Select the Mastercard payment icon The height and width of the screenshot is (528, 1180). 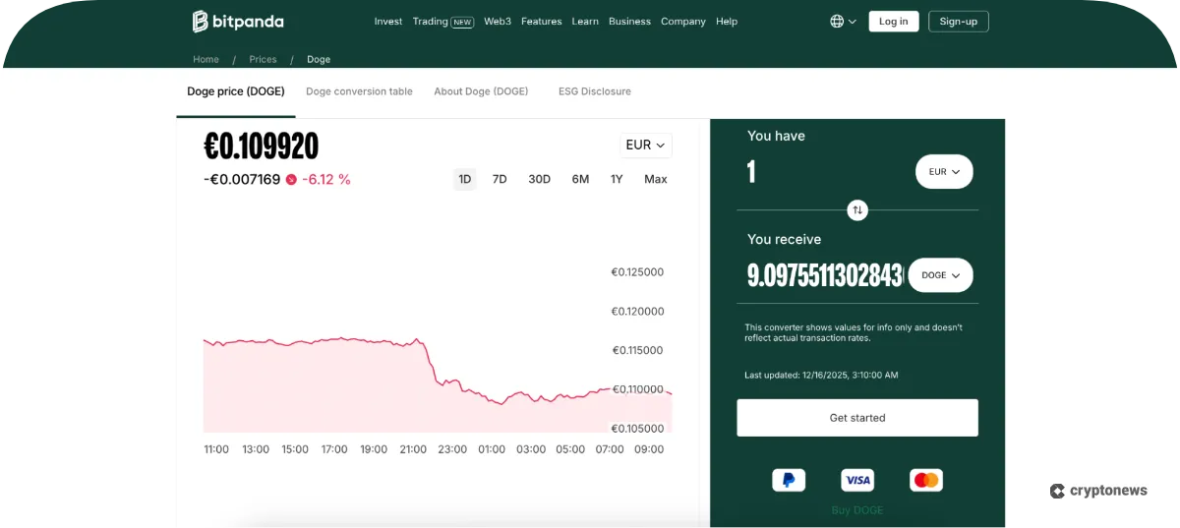pyautogui.click(x=926, y=480)
